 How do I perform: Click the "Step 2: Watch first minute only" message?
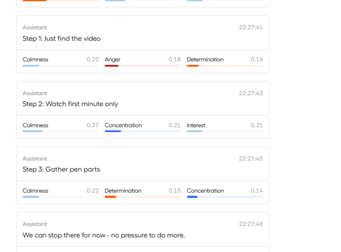click(x=70, y=104)
